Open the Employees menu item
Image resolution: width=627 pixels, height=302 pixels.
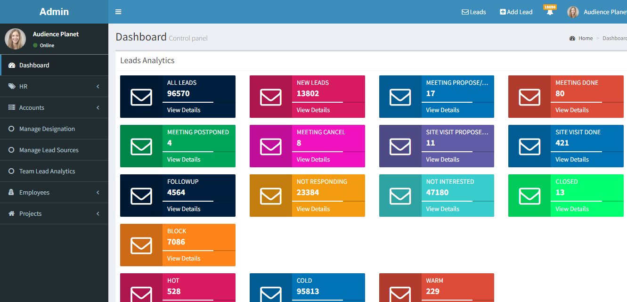click(x=54, y=193)
